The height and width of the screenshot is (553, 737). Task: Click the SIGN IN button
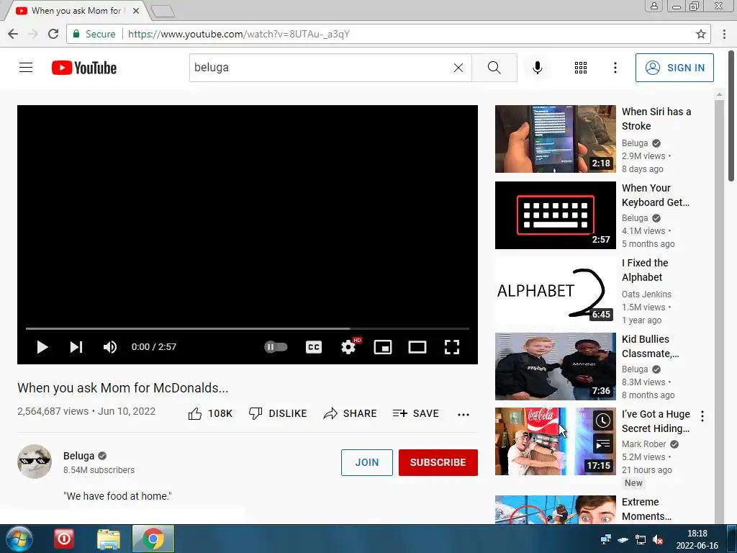tap(674, 68)
